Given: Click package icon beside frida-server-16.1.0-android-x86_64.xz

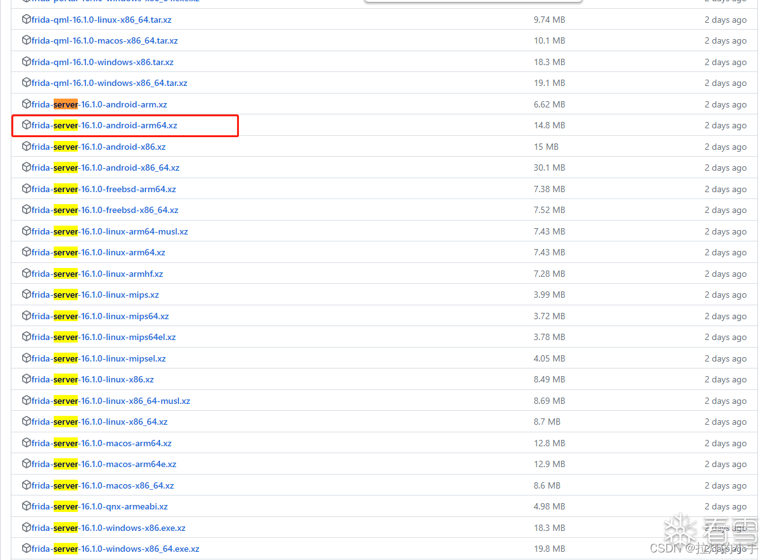Looking at the screenshot, I should [x=27, y=167].
